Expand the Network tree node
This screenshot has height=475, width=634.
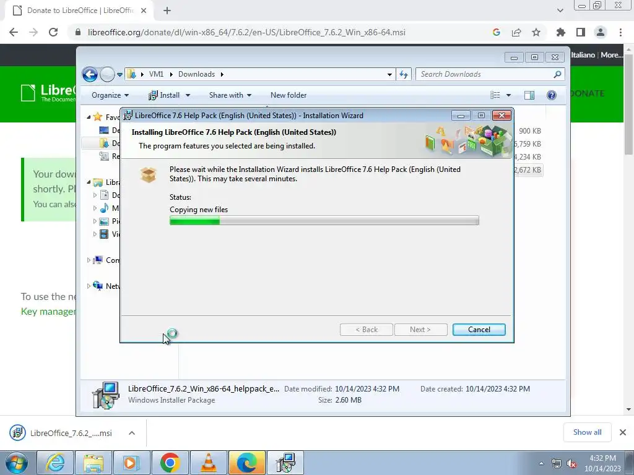pyautogui.click(x=89, y=286)
